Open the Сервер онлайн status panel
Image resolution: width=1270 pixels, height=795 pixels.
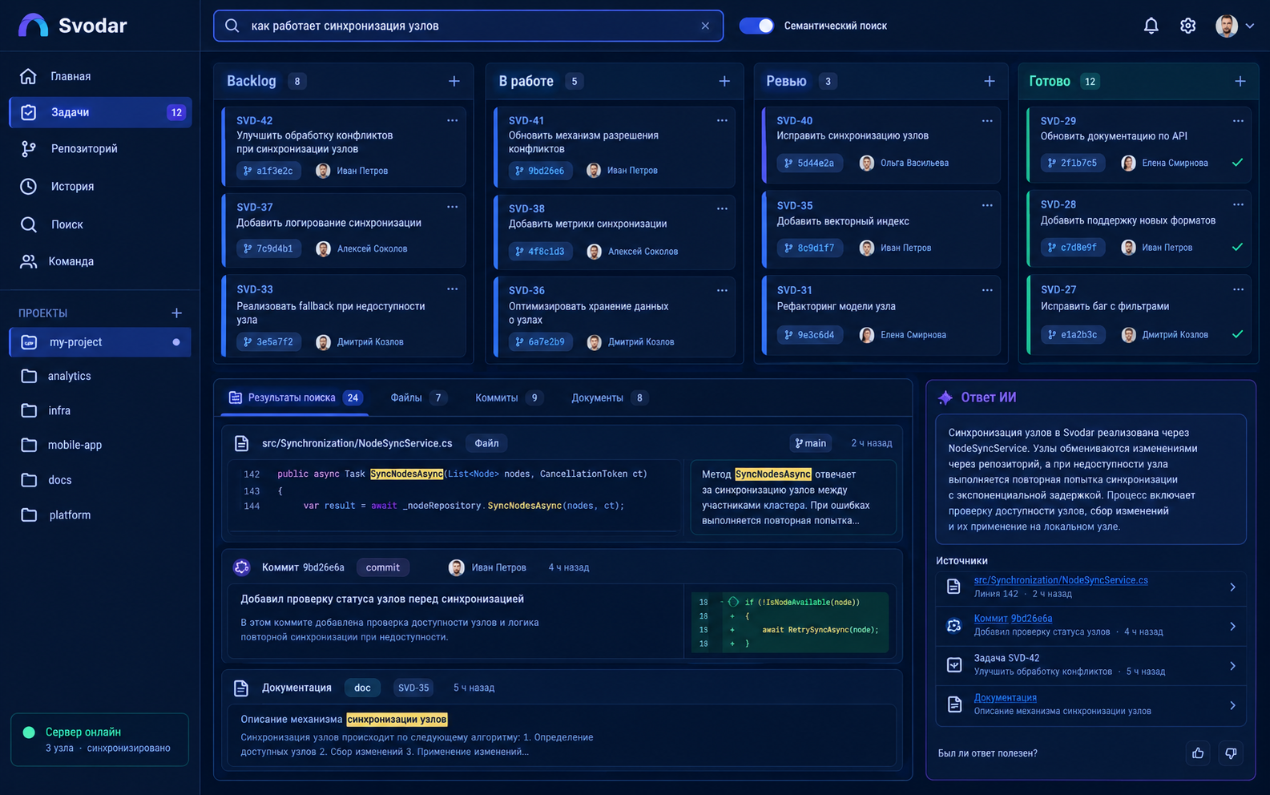pos(100,739)
